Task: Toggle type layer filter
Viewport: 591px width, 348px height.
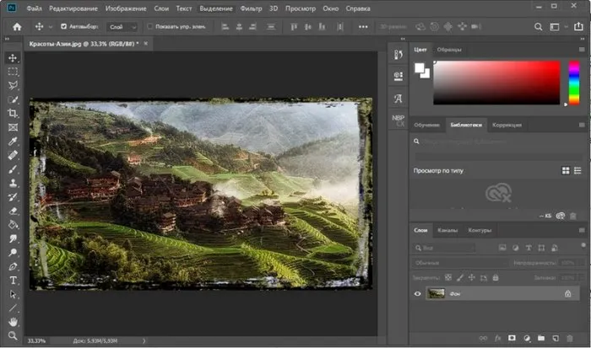Action: point(529,248)
